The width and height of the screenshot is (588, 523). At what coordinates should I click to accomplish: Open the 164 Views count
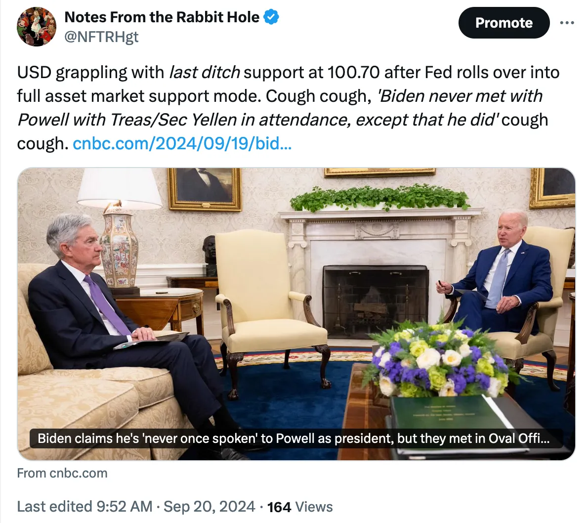click(x=300, y=507)
